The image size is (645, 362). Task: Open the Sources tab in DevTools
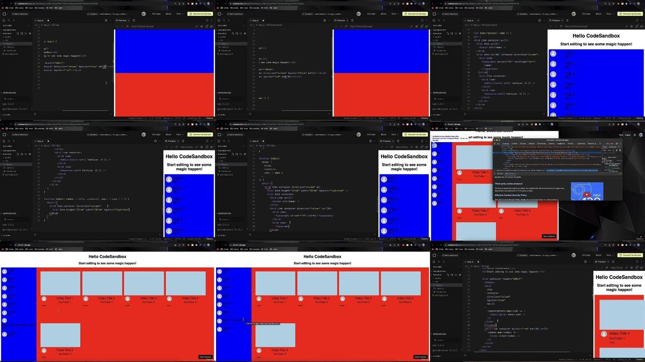click(523, 143)
